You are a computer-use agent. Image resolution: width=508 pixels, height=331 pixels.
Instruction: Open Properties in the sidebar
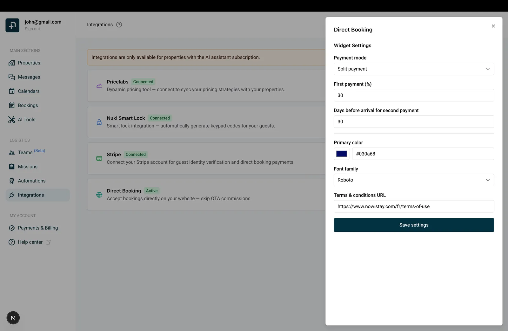38,63
